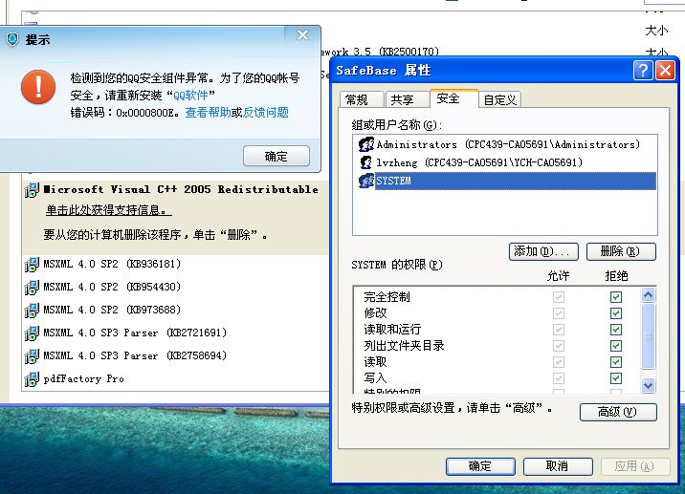The image size is (685, 494).
Task: Click the help question mark button in SafeBase dialog
Action: 643,70
